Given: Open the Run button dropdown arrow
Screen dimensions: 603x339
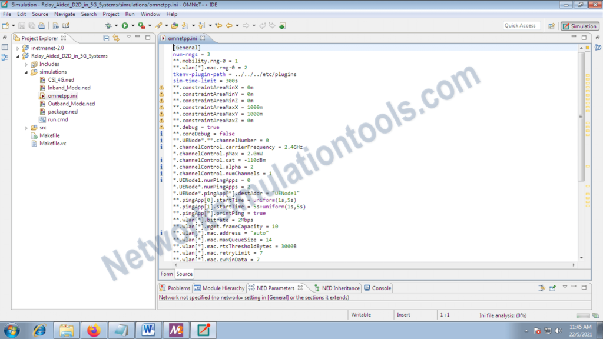Looking at the screenshot, I should click(133, 25).
